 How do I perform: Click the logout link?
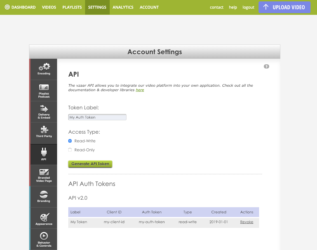pyautogui.click(x=248, y=7)
